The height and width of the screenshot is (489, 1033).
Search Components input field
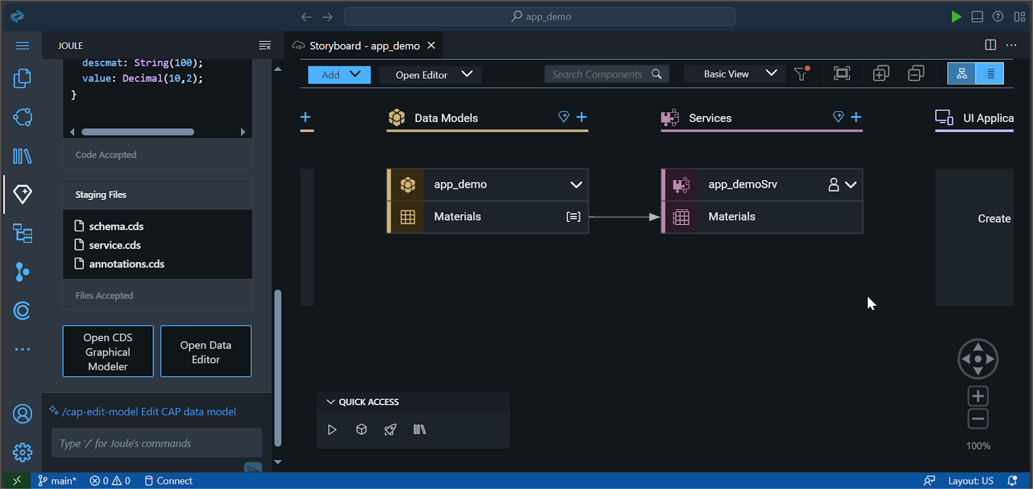606,74
